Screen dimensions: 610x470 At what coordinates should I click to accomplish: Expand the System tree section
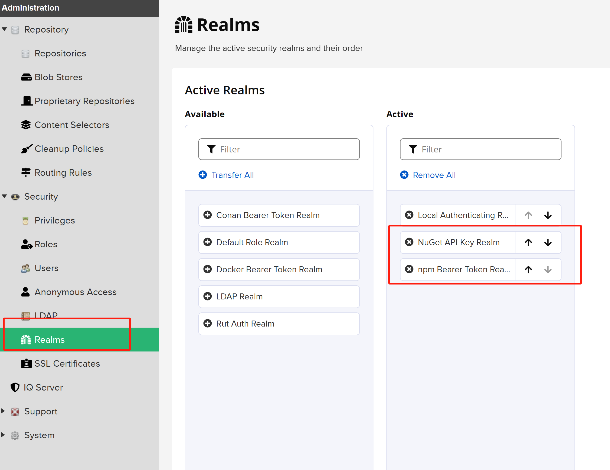point(3,435)
